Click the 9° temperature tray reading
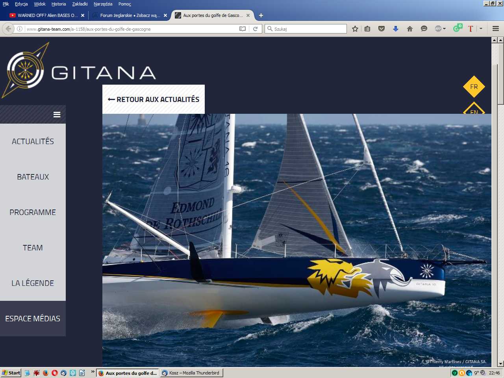The width and height of the screenshot is (504, 378). [x=476, y=373]
